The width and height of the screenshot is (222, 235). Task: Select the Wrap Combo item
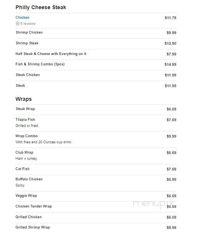(x=26, y=136)
